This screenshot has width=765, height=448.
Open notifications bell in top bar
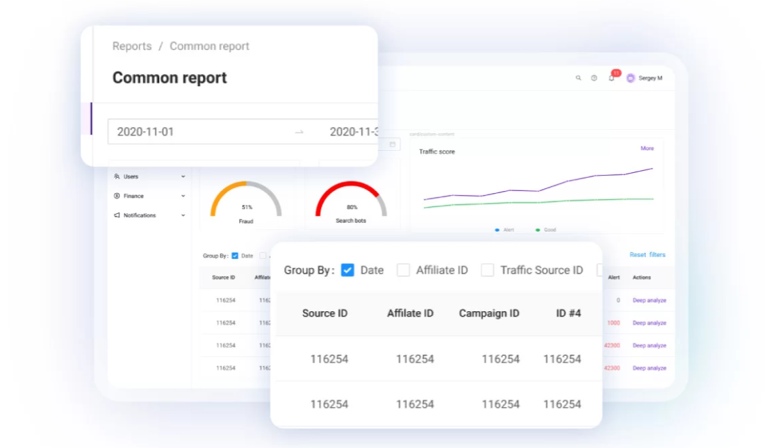[x=611, y=78]
